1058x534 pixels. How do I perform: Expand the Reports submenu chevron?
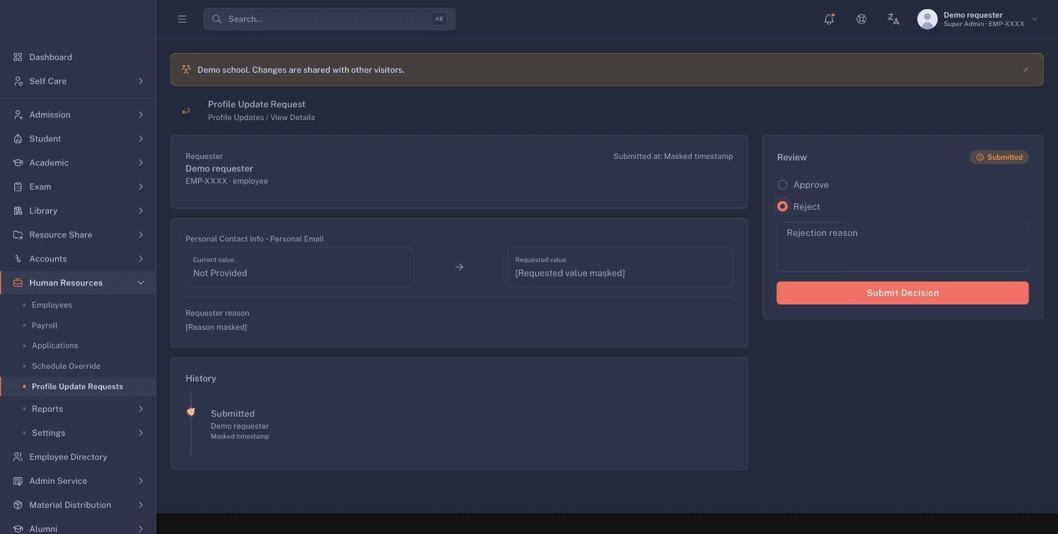coord(141,409)
